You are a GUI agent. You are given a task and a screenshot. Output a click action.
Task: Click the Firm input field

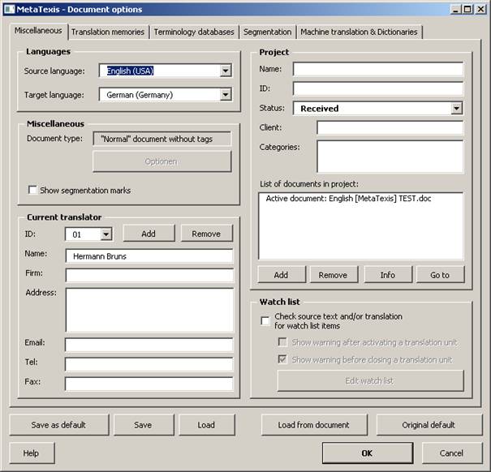click(149, 276)
